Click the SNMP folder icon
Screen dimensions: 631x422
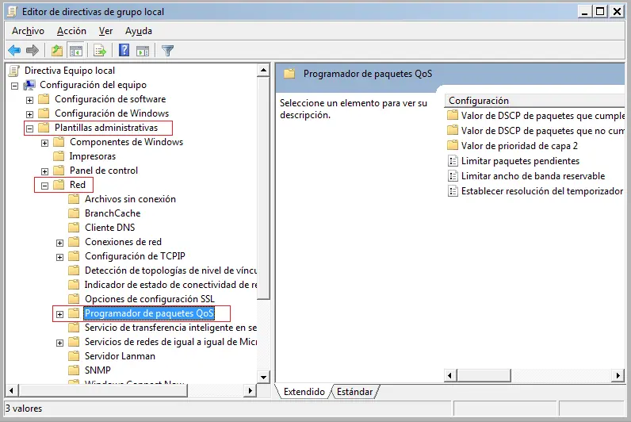tap(74, 370)
